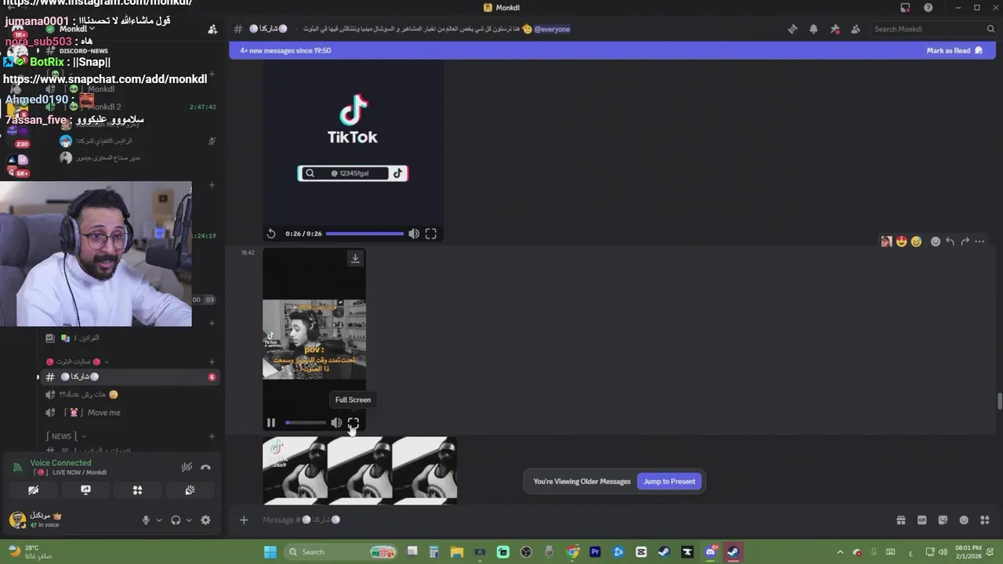Enter full screen on TikTok video
The height and width of the screenshot is (564, 1003).
tap(431, 233)
